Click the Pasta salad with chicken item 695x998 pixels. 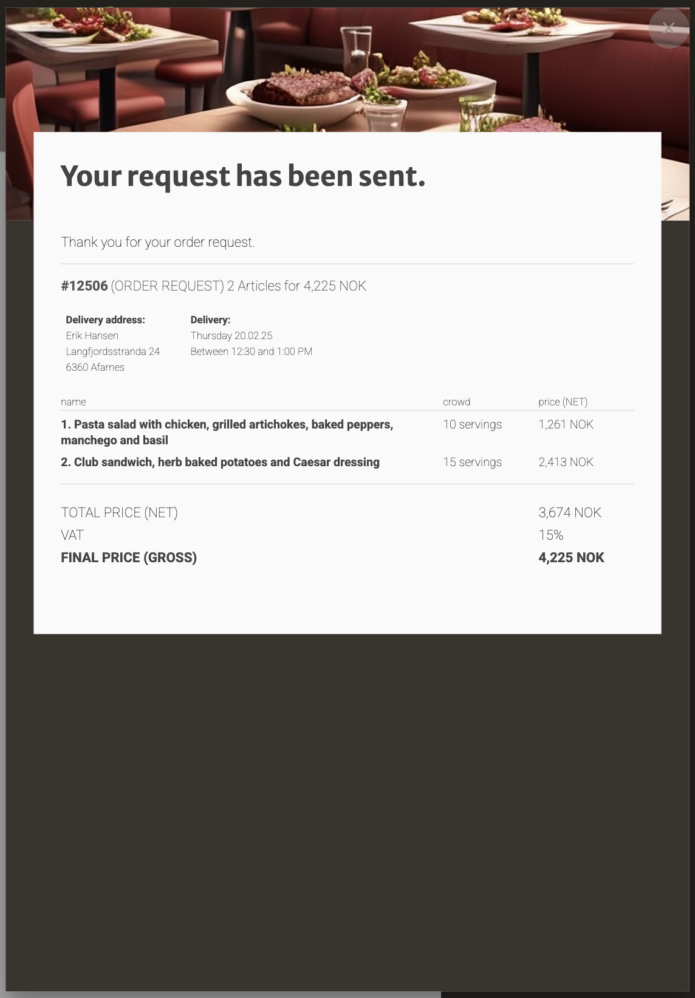(x=227, y=432)
